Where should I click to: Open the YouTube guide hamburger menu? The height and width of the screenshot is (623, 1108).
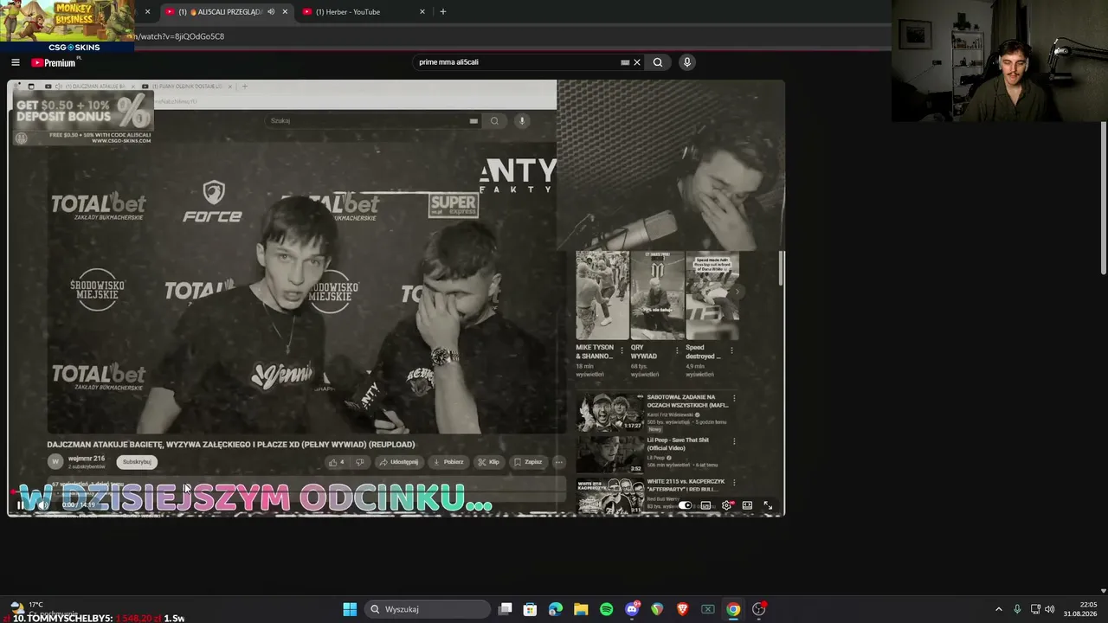point(16,62)
